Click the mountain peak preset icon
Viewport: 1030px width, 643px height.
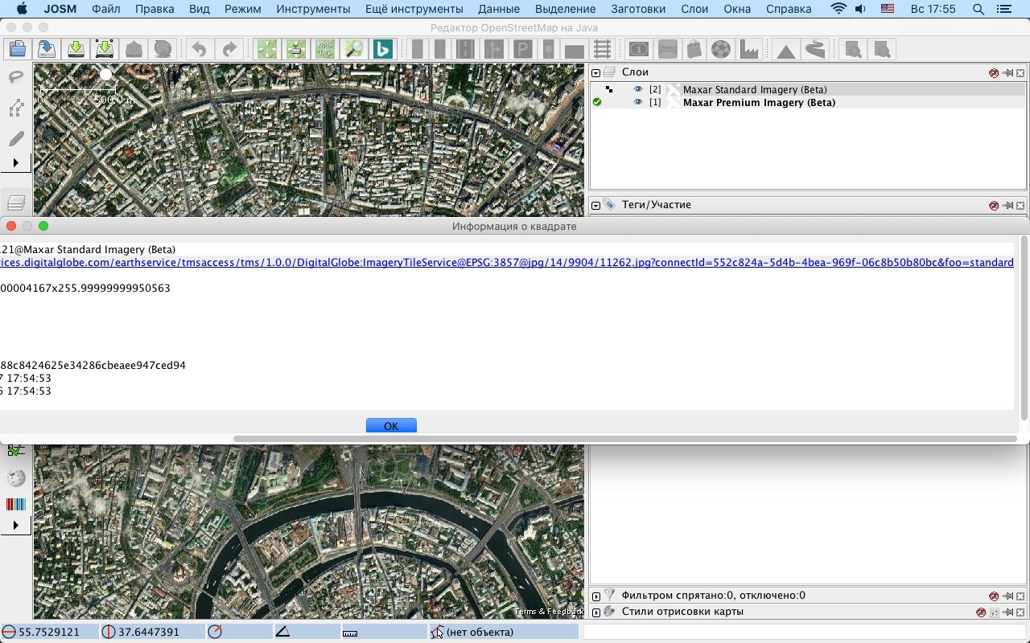click(786, 49)
